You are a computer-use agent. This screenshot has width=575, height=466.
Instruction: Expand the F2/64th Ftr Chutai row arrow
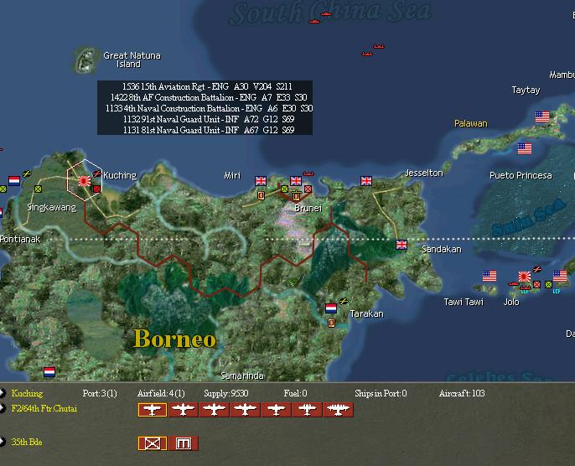coord(3,408)
